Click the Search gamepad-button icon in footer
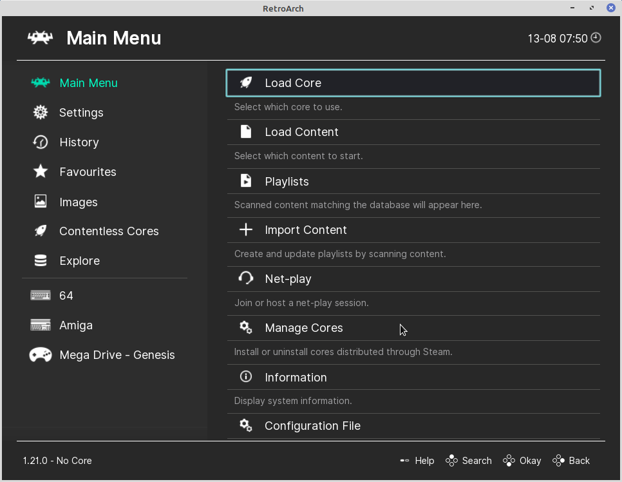Screen dimensions: 622x482 [451, 461]
